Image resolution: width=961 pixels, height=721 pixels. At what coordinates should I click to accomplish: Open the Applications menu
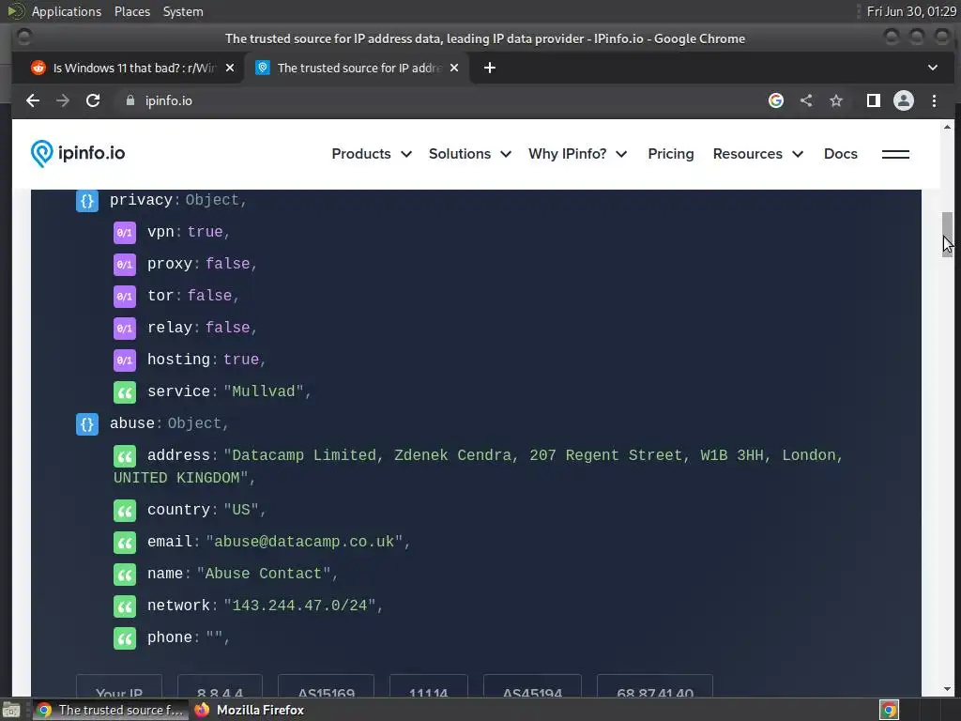[67, 11]
